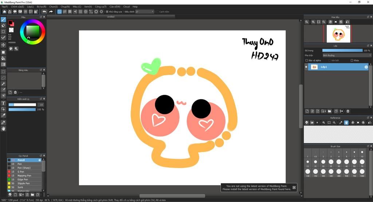Viewport: 373px width, 202px height.
Task: Open the Bộ lọc(R) filter menu
Action: 42,7
